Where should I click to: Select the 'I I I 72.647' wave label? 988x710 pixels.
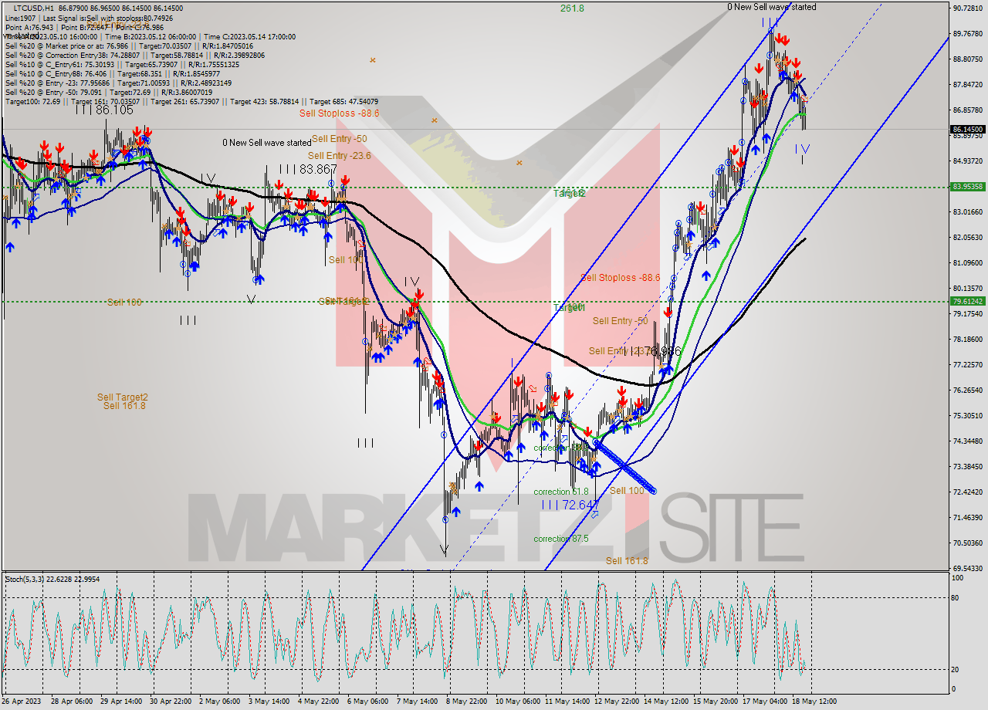click(569, 504)
